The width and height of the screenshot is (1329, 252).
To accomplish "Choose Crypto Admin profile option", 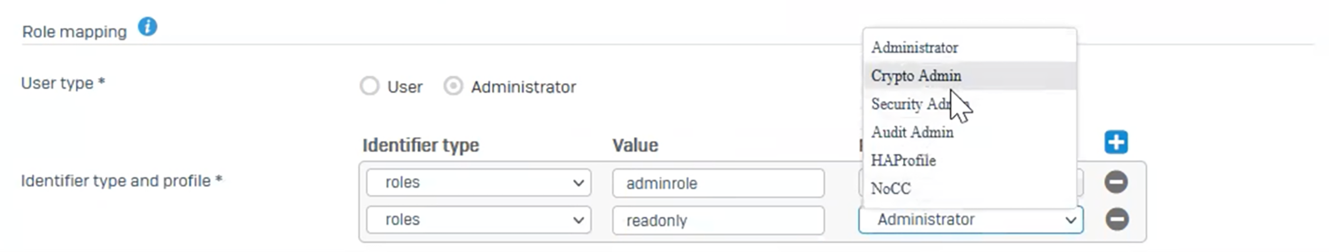I will pos(916,76).
